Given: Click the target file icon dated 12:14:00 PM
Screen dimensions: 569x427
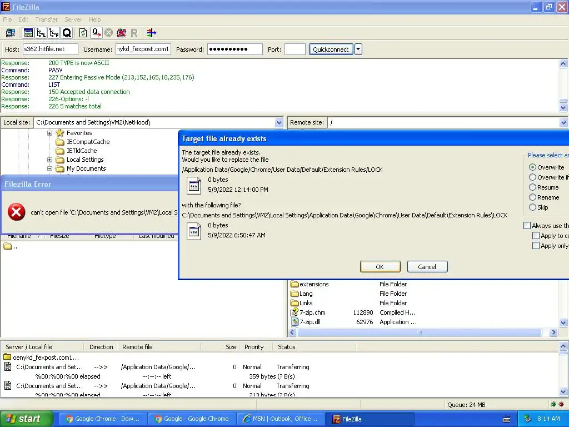Looking at the screenshot, I should (x=194, y=186).
